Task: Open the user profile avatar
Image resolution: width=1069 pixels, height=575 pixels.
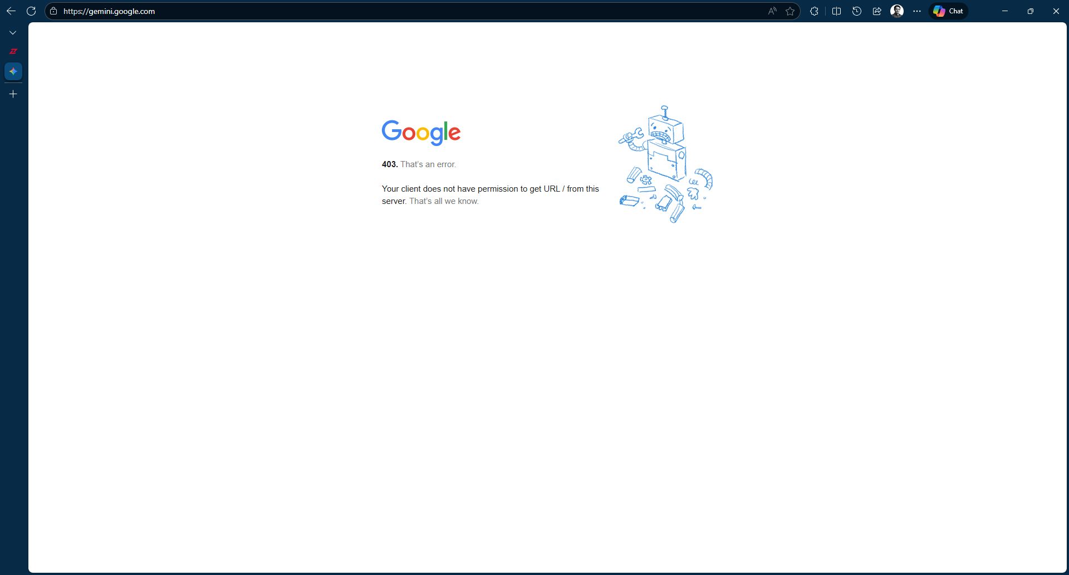Action: click(x=896, y=11)
